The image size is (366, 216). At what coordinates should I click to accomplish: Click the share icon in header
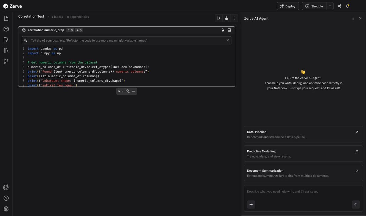coord(339,6)
